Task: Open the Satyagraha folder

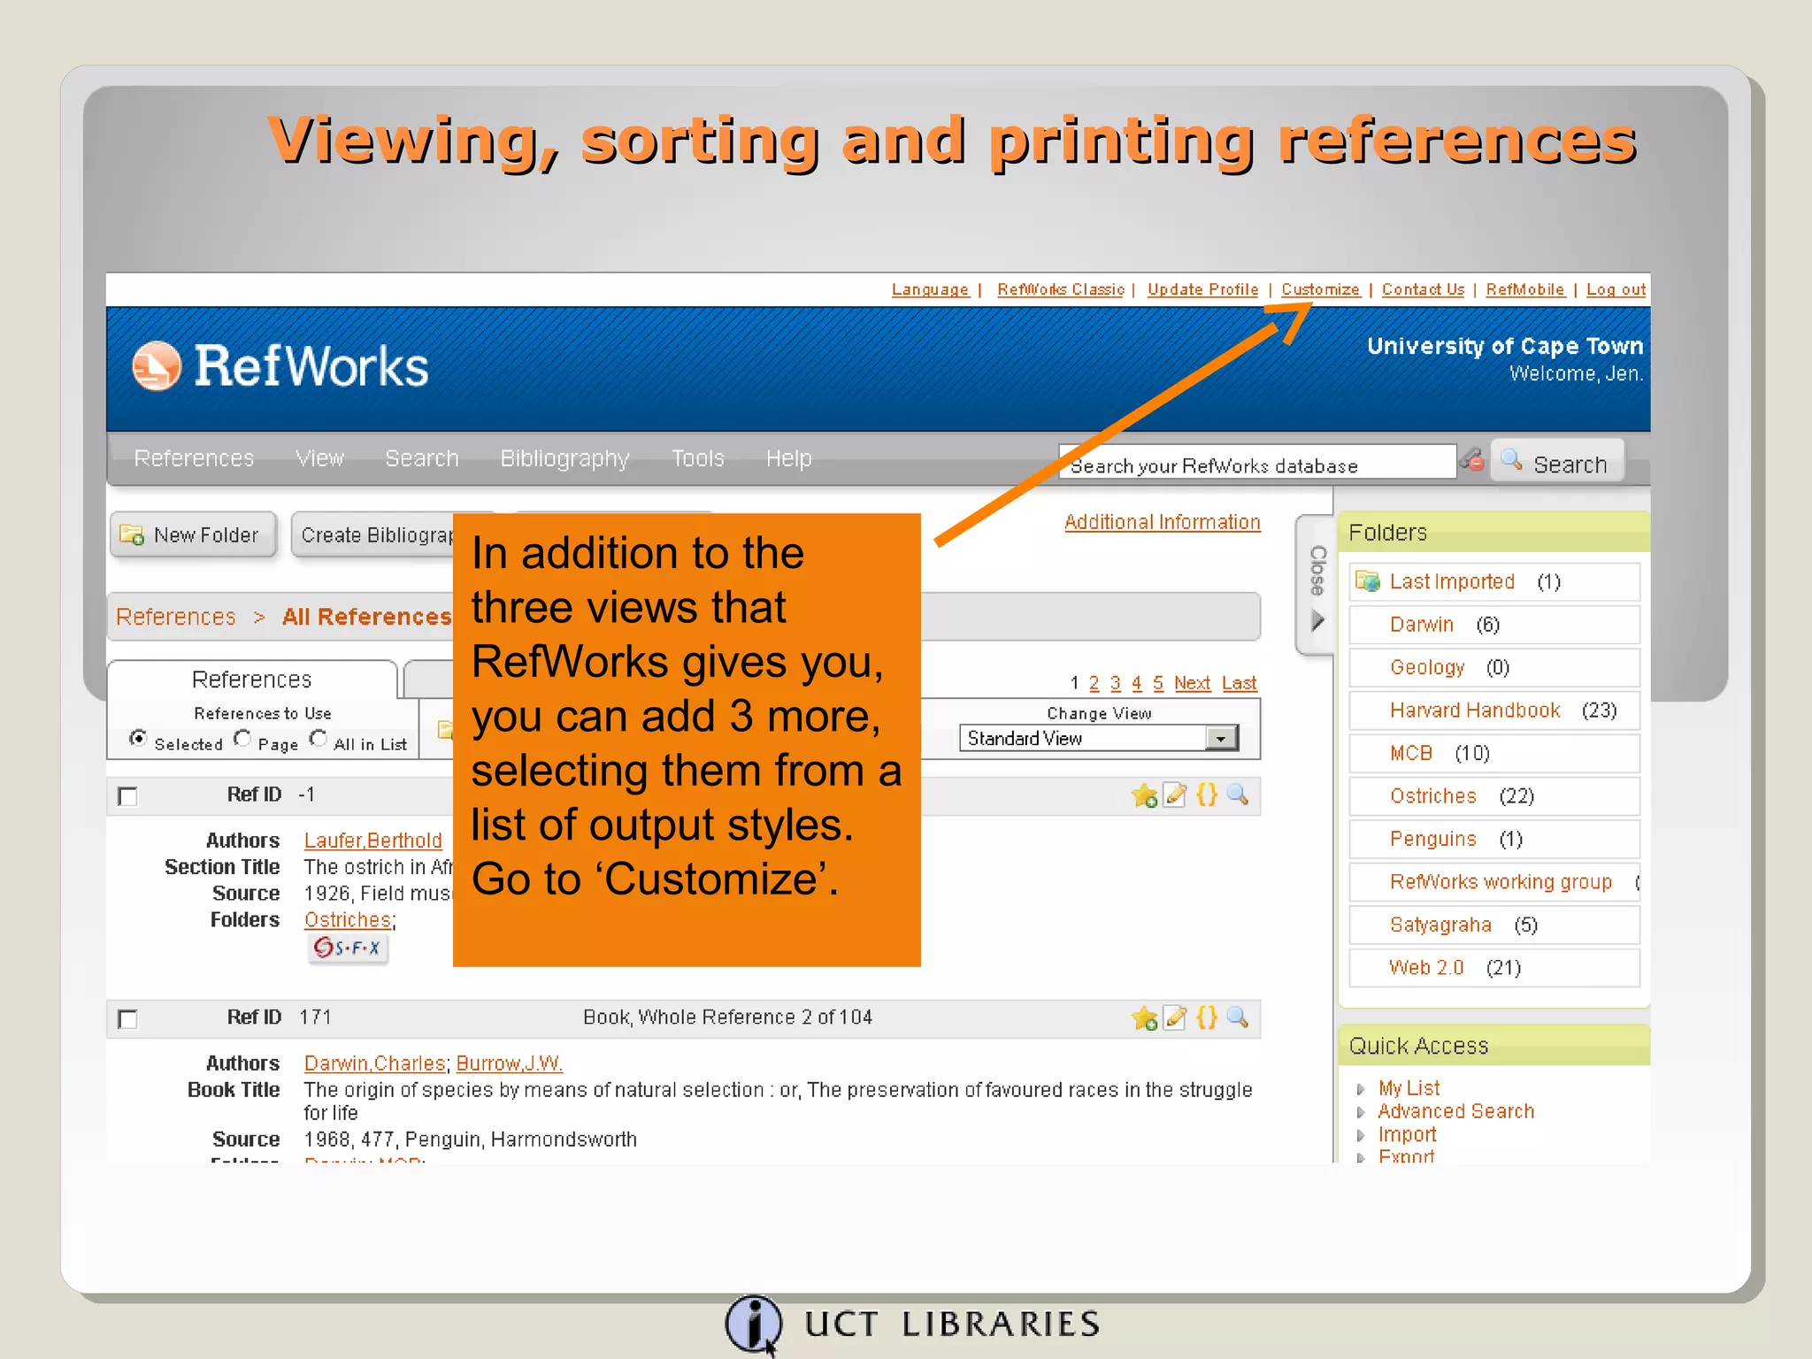Action: pyautogui.click(x=1440, y=925)
